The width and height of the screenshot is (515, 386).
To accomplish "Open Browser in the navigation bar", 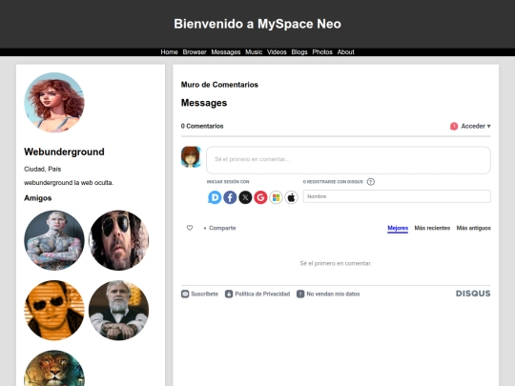I will click(x=195, y=51).
